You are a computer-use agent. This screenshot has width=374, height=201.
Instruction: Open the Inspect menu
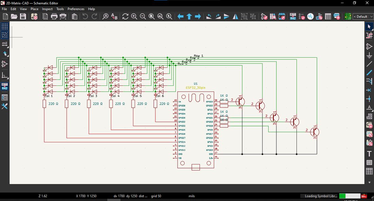coord(47,9)
